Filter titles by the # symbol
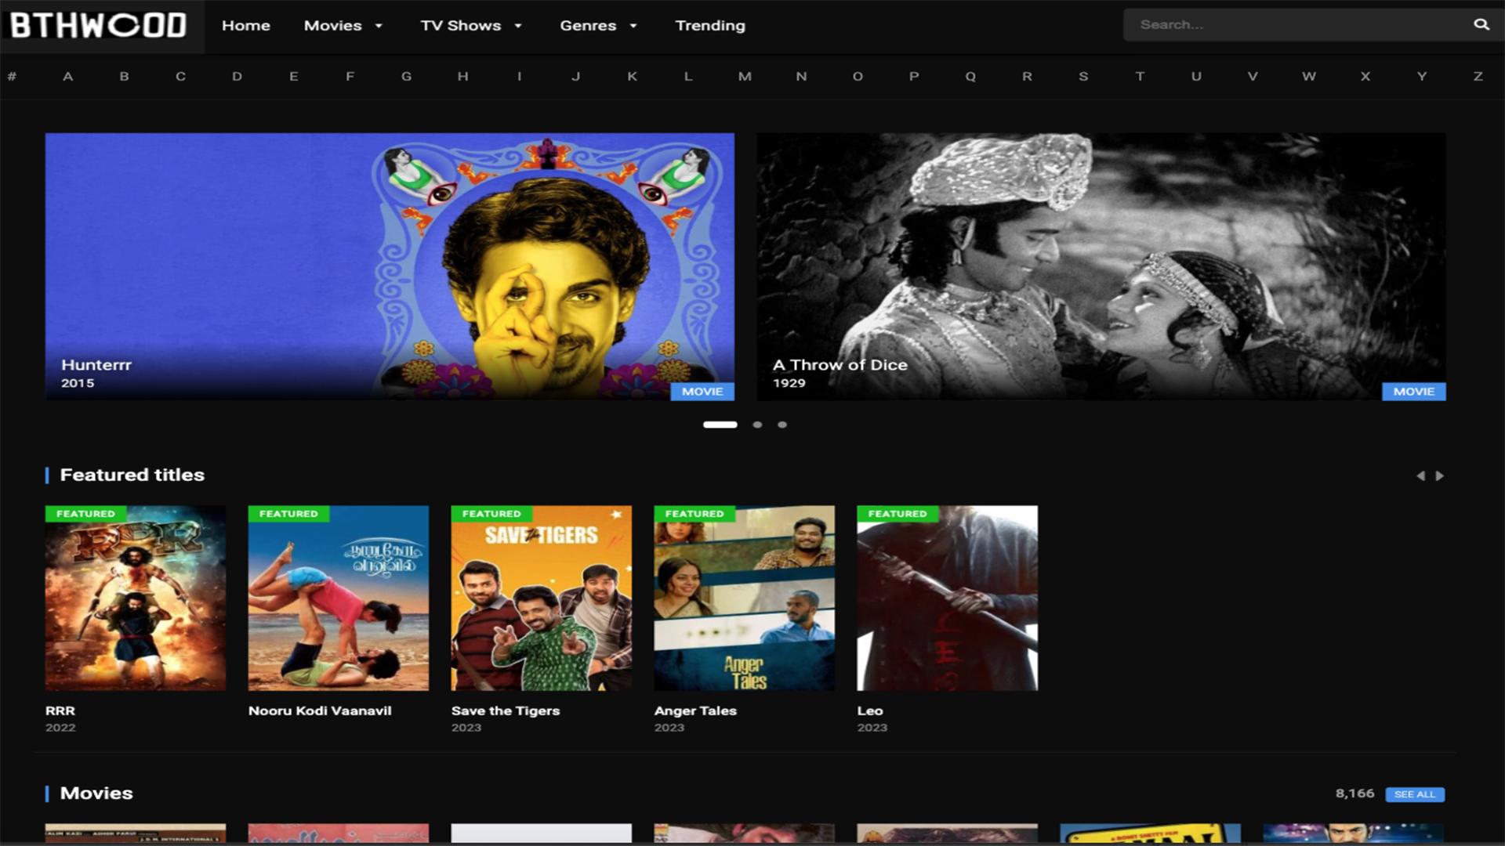The image size is (1505, 846). (x=12, y=76)
